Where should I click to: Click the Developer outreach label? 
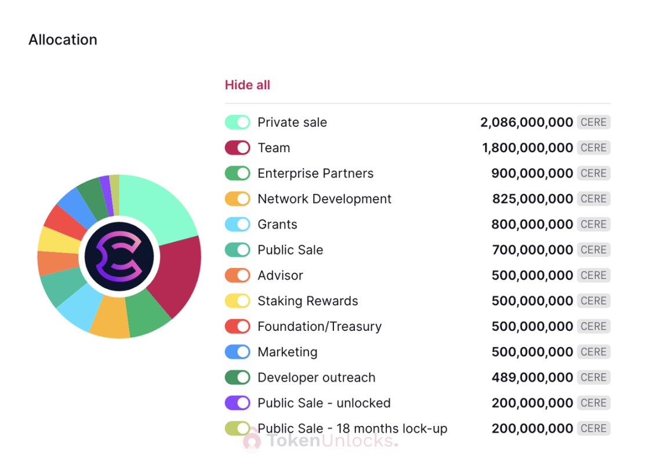tap(317, 377)
